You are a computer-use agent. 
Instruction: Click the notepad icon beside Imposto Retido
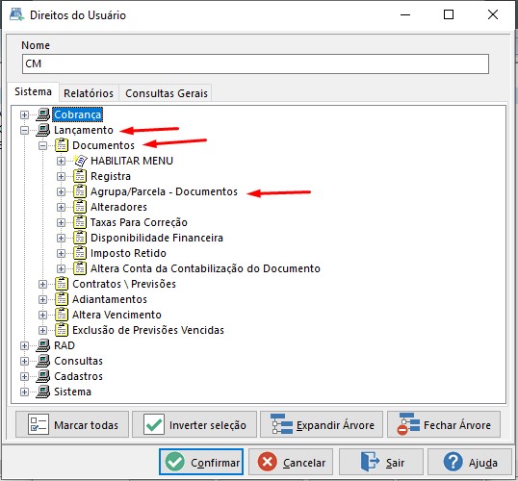[80, 253]
